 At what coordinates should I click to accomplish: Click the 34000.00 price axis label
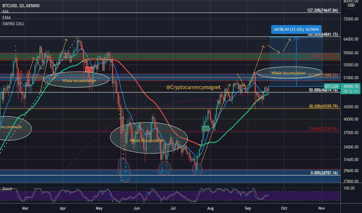coord(351,147)
